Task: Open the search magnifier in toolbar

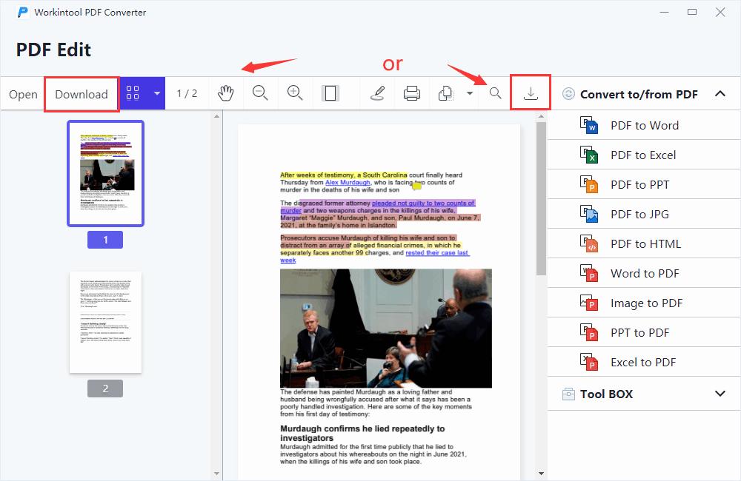Action: [x=495, y=93]
